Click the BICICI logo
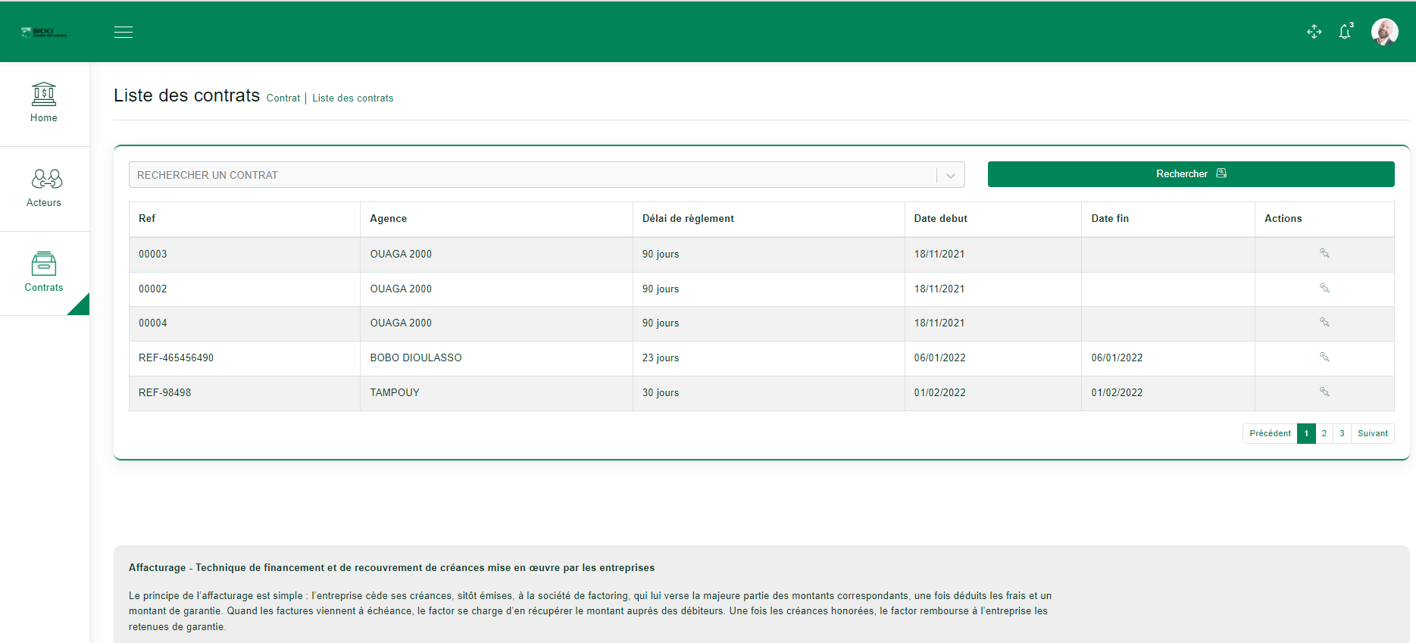The height and width of the screenshot is (643, 1416). [44, 32]
